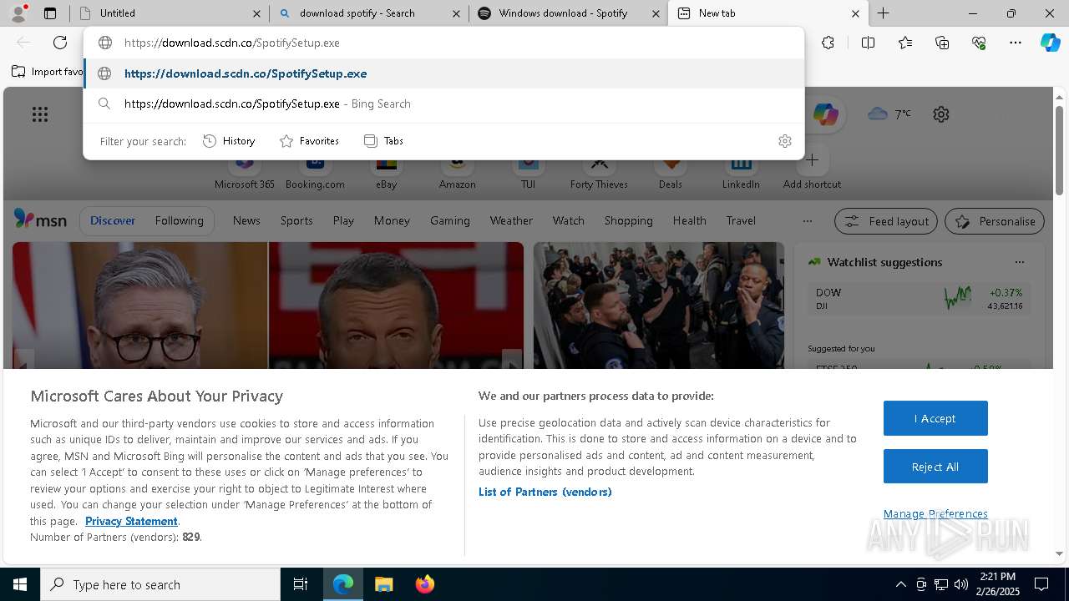Close the New tab tab
This screenshot has width=1069, height=601.
point(855,13)
